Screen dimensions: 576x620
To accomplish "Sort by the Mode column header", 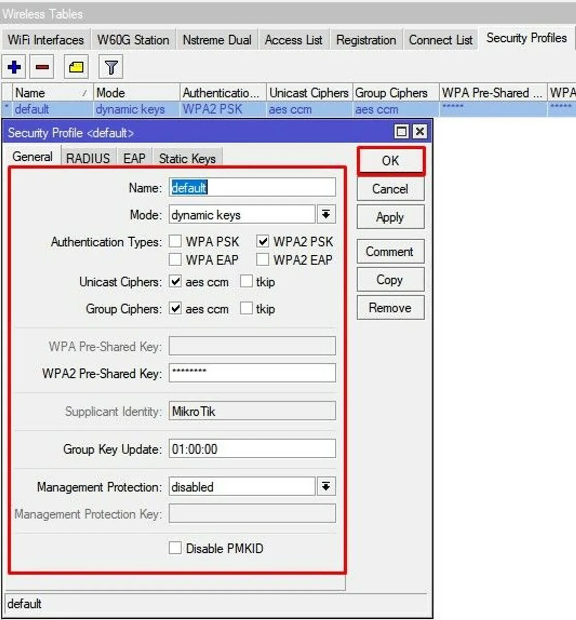I will point(136,92).
